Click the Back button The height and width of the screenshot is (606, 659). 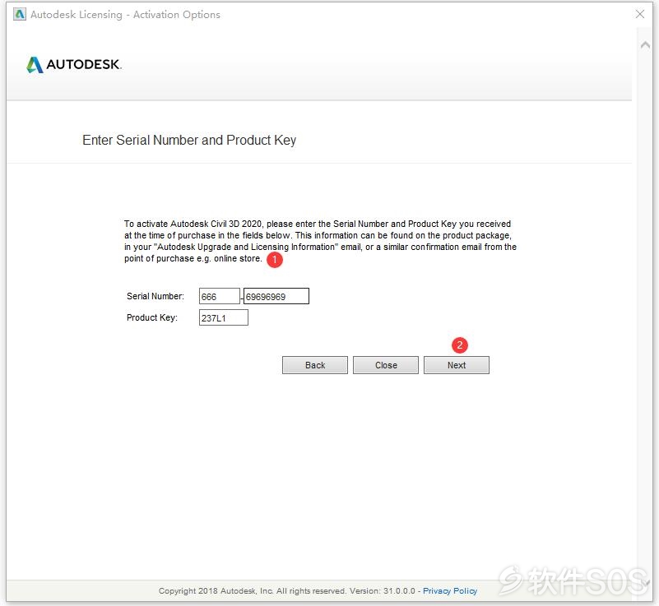315,365
